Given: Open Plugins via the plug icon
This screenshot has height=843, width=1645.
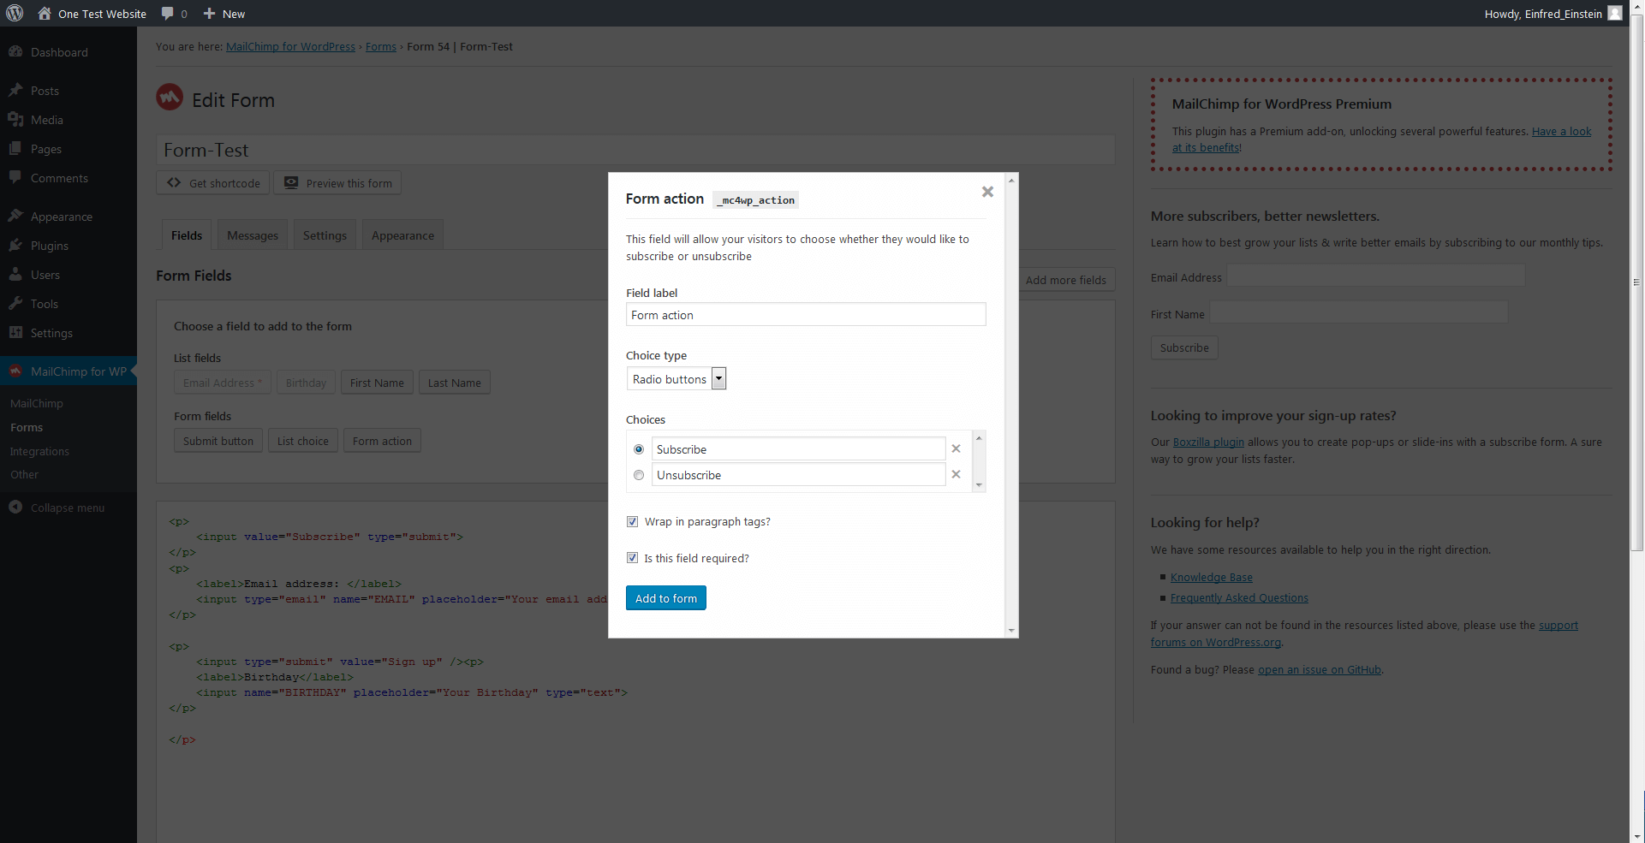Looking at the screenshot, I should [x=15, y=246].
